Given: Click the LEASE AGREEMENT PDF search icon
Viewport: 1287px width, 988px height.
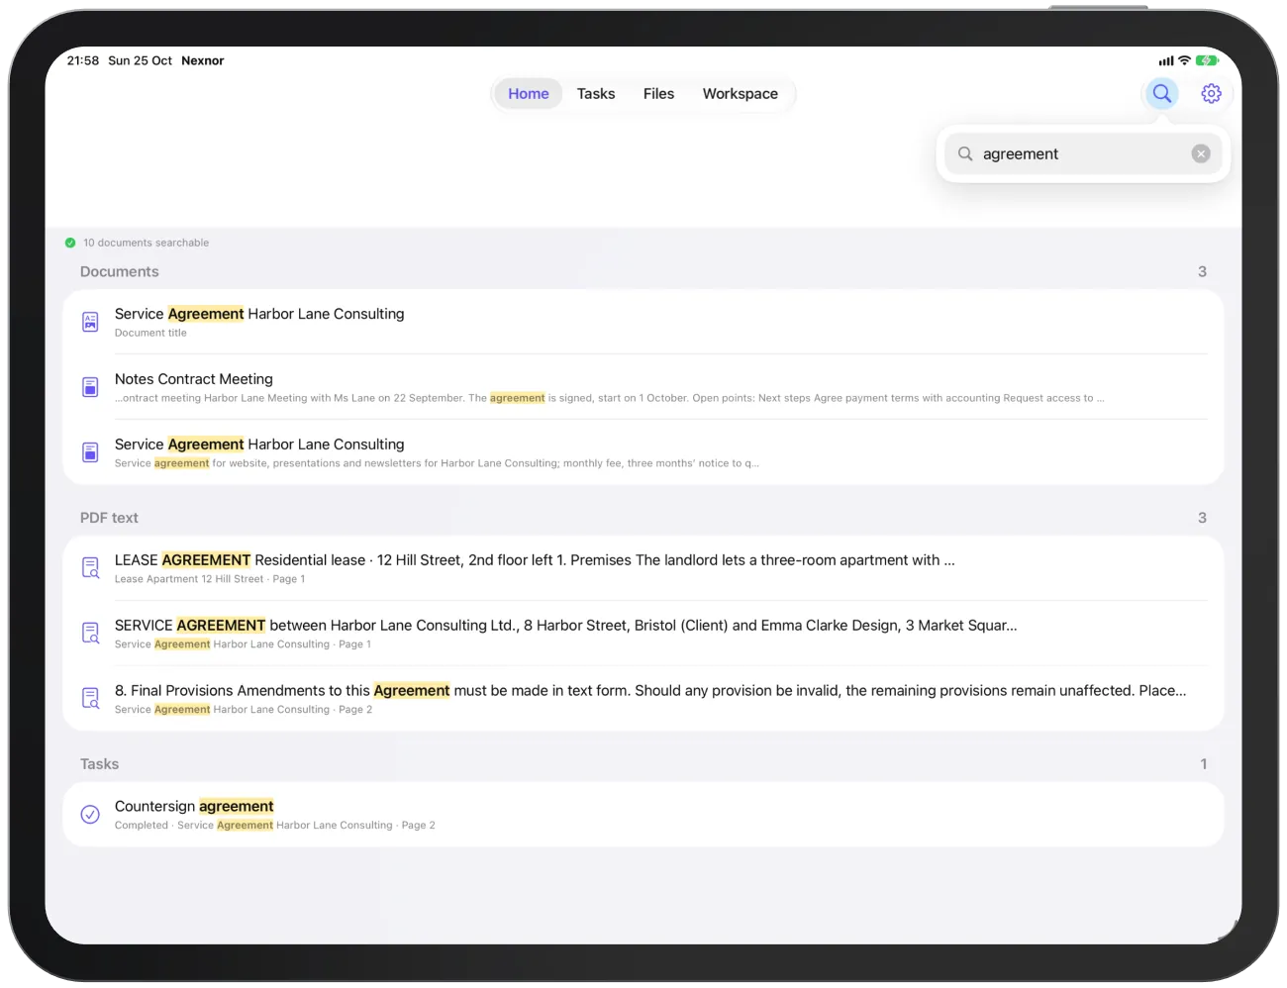Looking at the screenshot, I should 90,568.
